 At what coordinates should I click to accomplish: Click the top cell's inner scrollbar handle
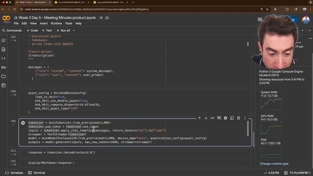tap(248, 44)
